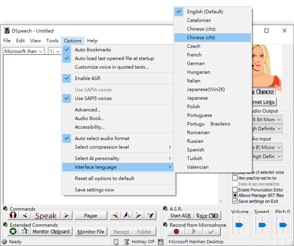Click the DSpeech app icon in title bar
This screenshot has width=294, height=246.
pos(7,31)
